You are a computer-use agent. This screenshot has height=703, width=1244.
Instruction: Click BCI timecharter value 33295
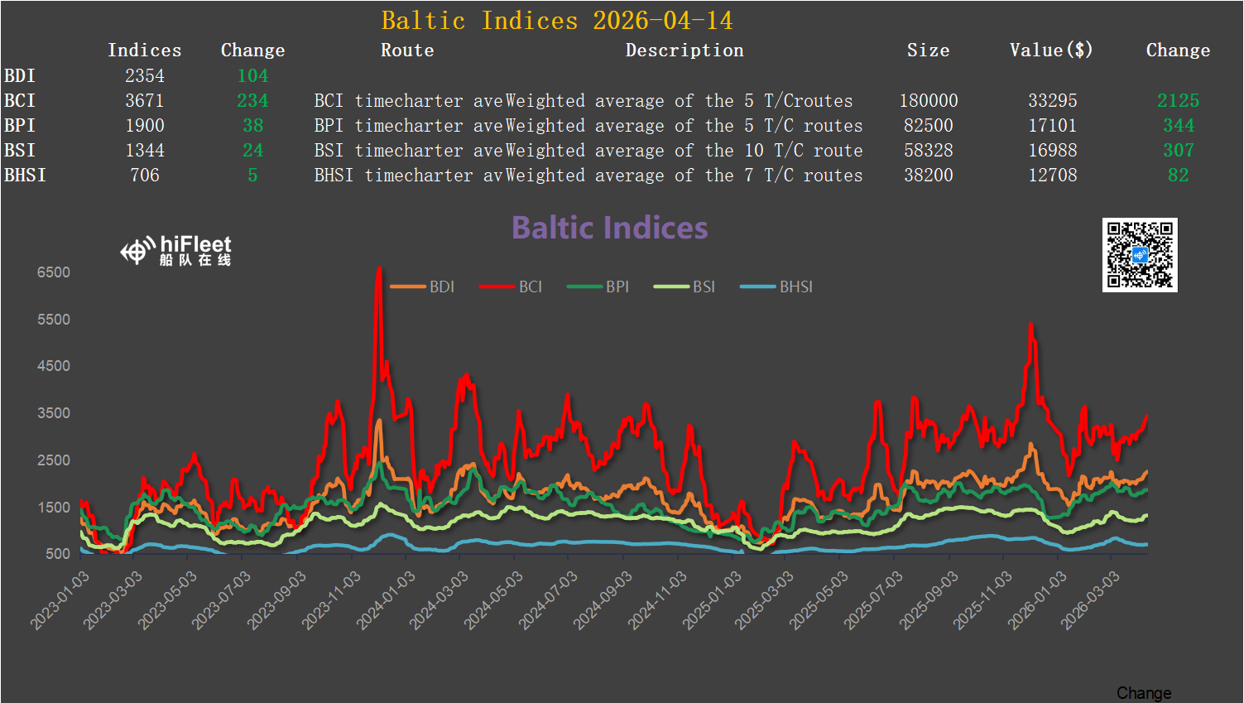1052,100
